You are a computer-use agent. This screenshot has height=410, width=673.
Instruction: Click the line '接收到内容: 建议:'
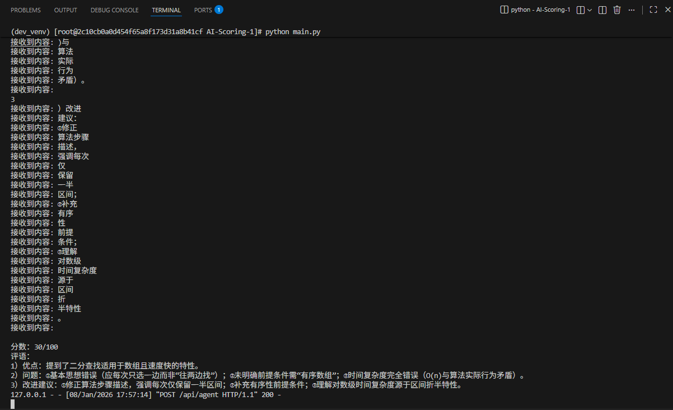tap(44, 118)
